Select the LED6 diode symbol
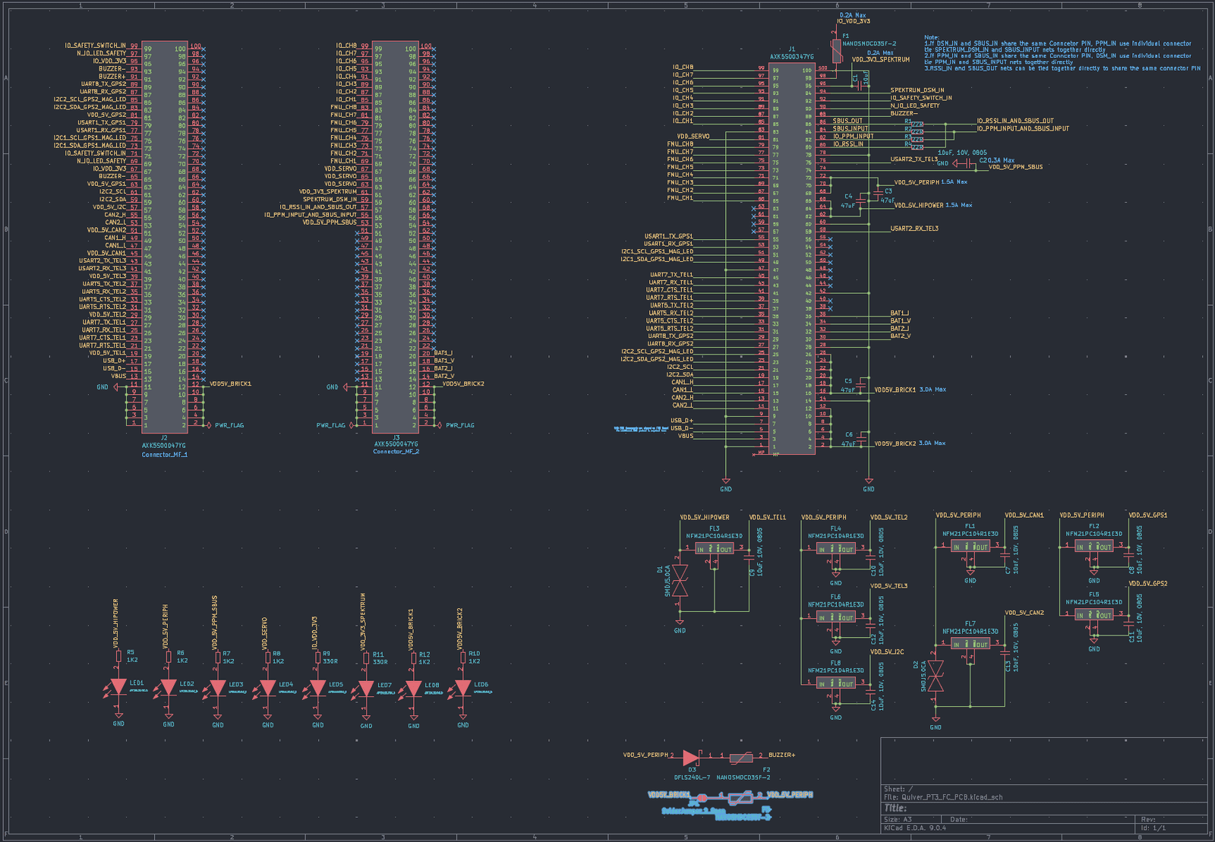The width and height of the screenshot is (1215, 842). coord(463,689)
